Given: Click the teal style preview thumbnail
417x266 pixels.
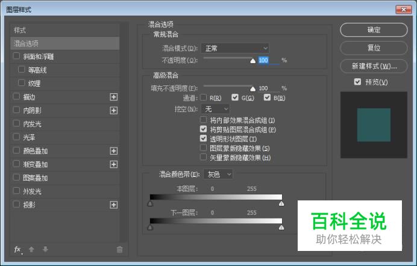Looking at the screenshot, I should point(374,125).
